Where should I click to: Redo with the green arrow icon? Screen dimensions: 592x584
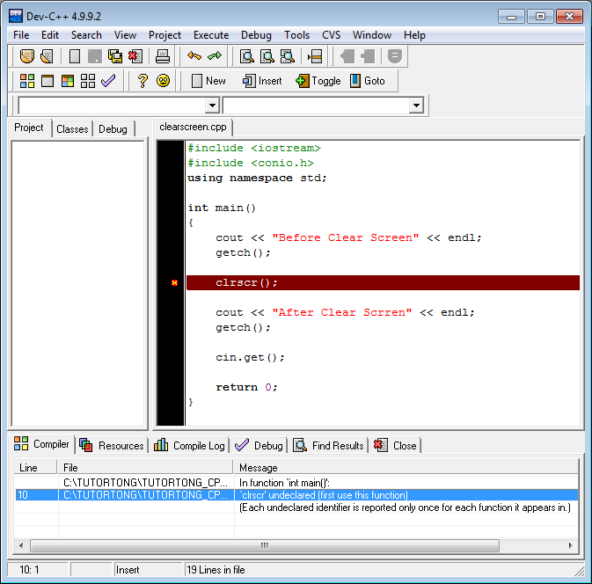[215, 56]
